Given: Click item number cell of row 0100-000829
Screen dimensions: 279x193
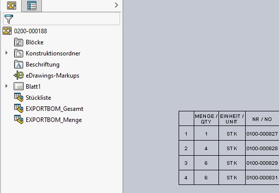Looking at the screenshot, I should (x=186, y=163).
